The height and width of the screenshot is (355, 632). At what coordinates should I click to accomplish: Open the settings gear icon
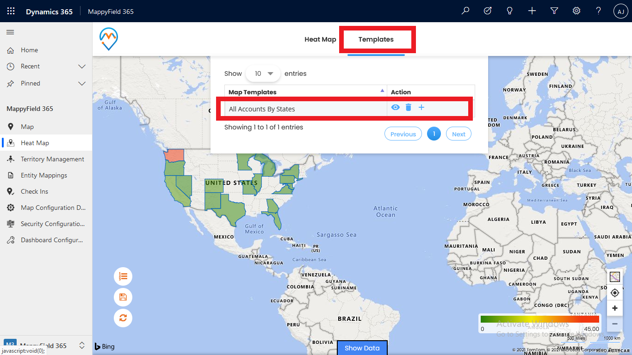pyautogui.click(x=576, y=11)
